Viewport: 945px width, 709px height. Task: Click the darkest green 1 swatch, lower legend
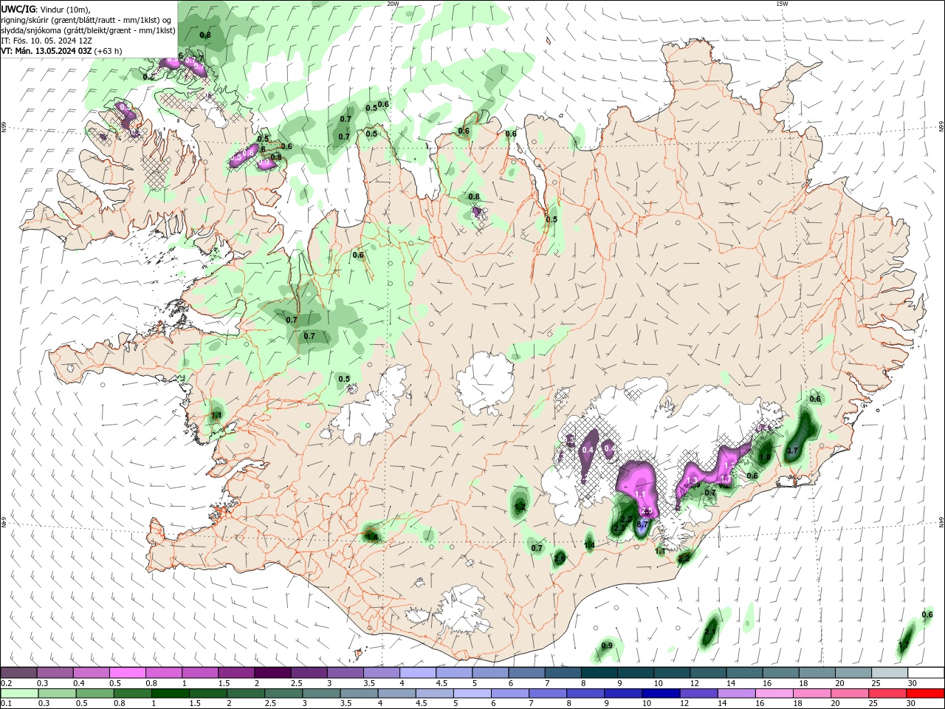click(170, 693)
